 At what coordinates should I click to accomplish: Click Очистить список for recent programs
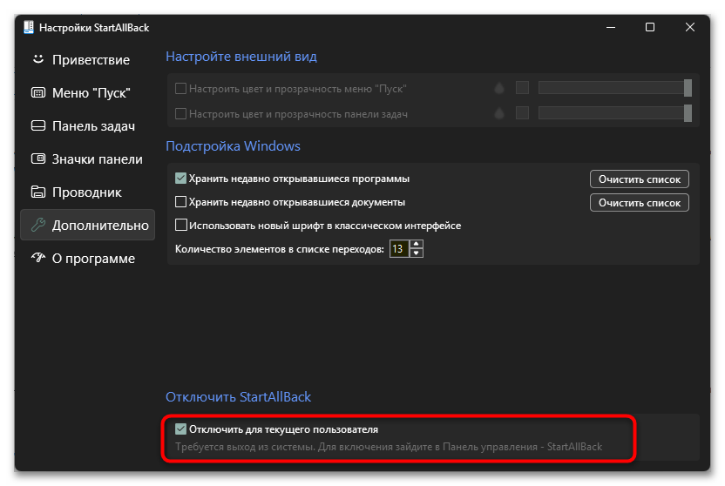[x=640, y=179]
